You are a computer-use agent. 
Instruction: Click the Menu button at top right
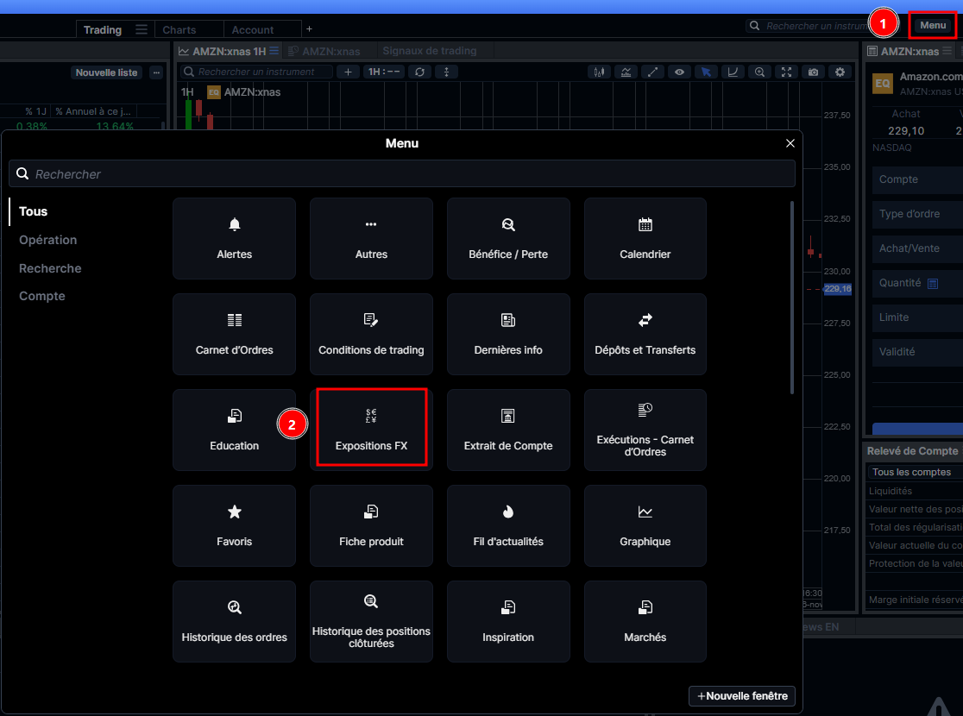click(x=933, y=25)
